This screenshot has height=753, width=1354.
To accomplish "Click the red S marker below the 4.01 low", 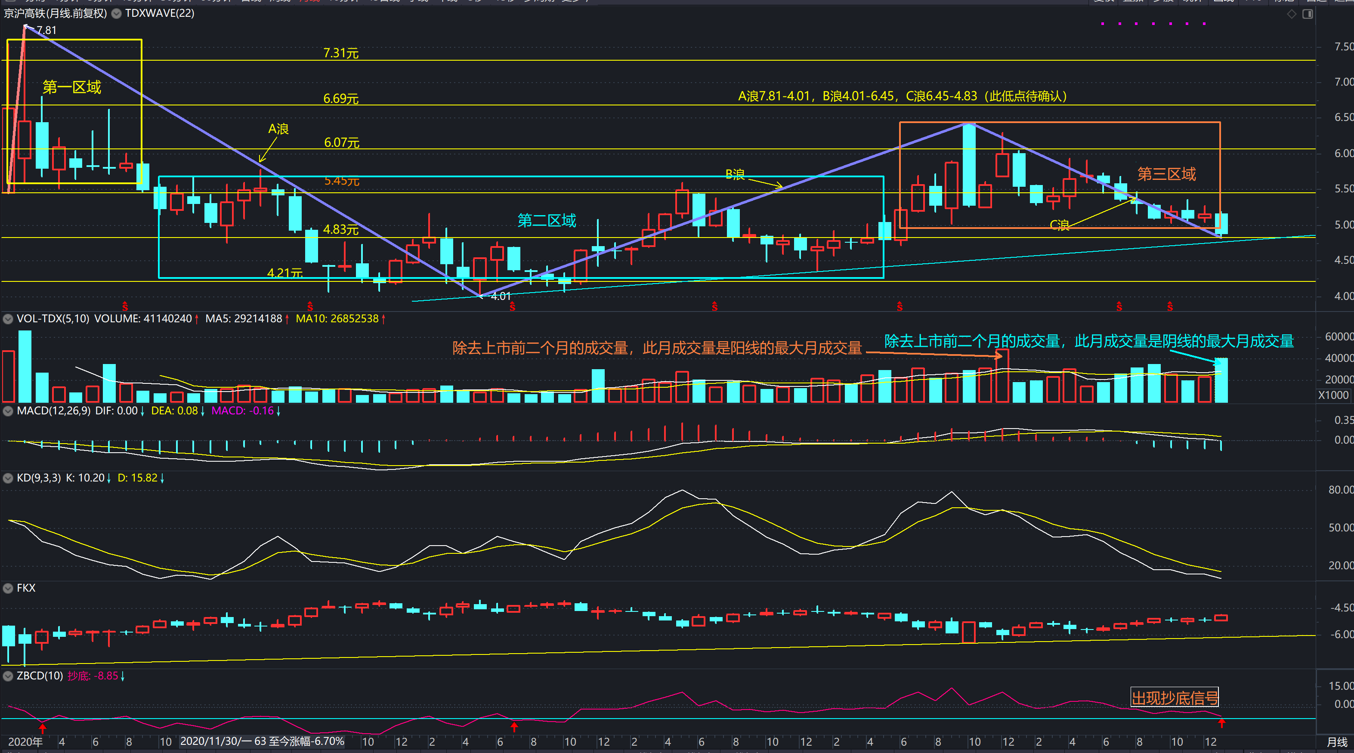I will [512, 306].
